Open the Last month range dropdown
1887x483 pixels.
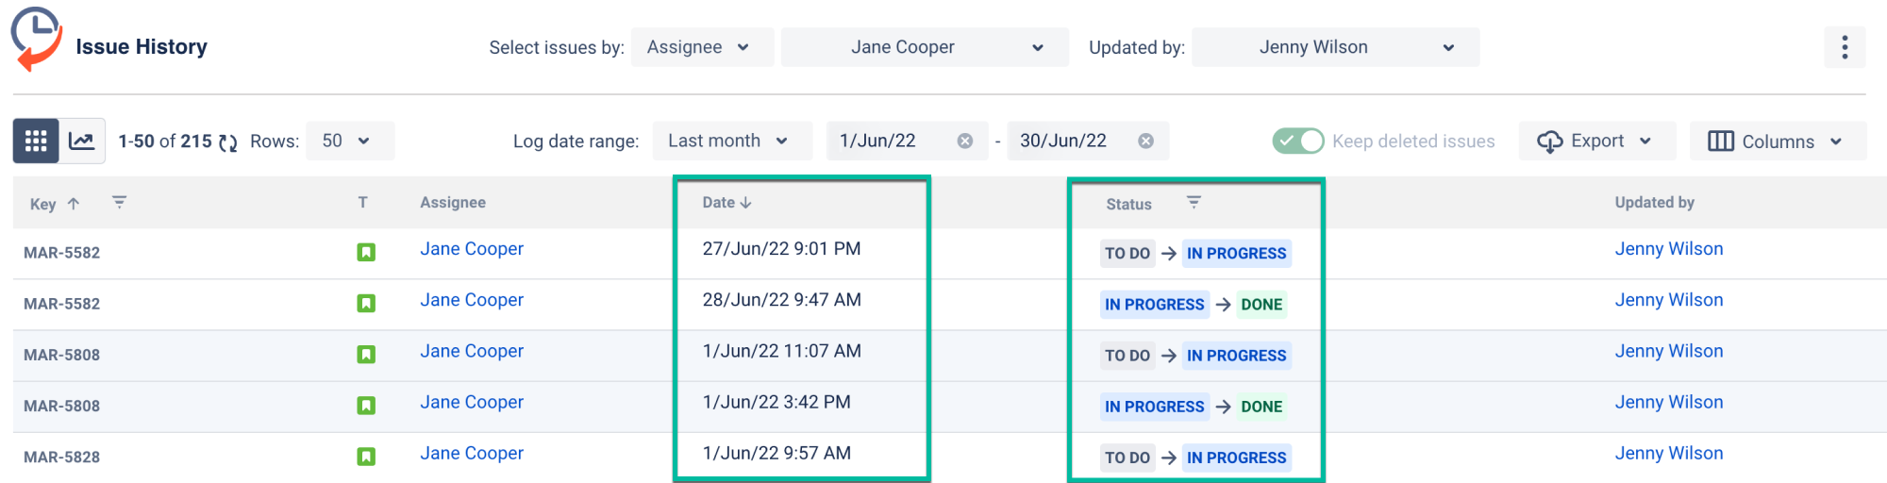(x=732, y=141)
